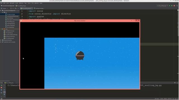179x100 pixels.
Task: Open the Project view dropdown
Action: [4, 8]
